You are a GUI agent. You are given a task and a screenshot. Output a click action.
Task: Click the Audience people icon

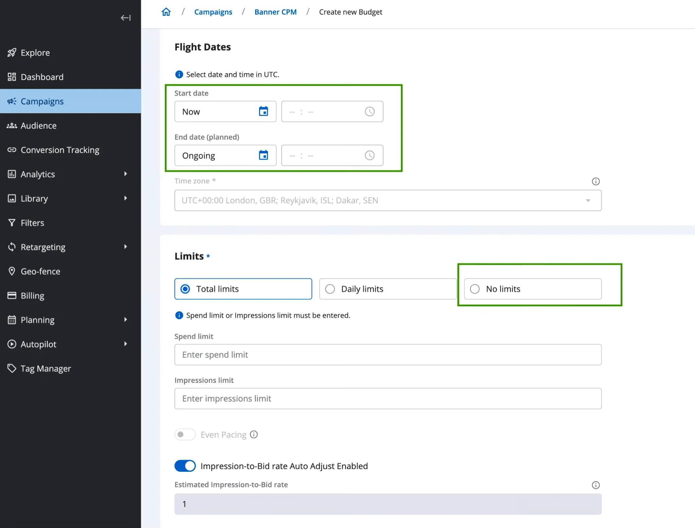point(12,125)
